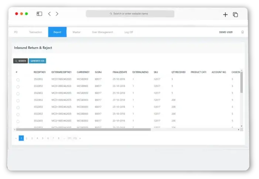
Task: Switch to the Report tab
Action: pos(57,32)
